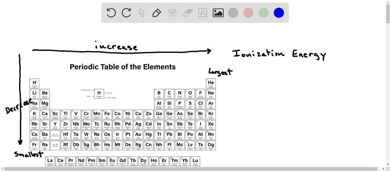Click the Og oganesson cell

[211, 145]
